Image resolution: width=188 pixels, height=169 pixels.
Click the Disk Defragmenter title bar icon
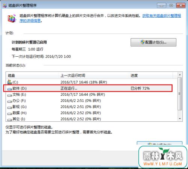pos(5,6)
